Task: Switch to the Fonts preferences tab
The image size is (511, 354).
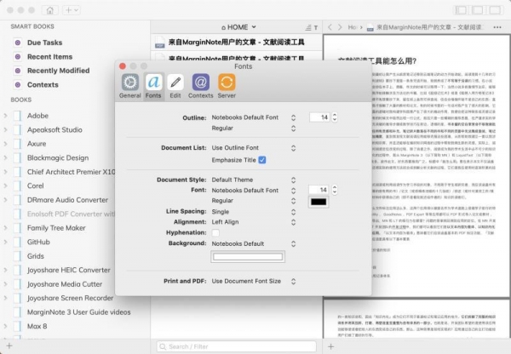Action: click(x=153, y=86)
